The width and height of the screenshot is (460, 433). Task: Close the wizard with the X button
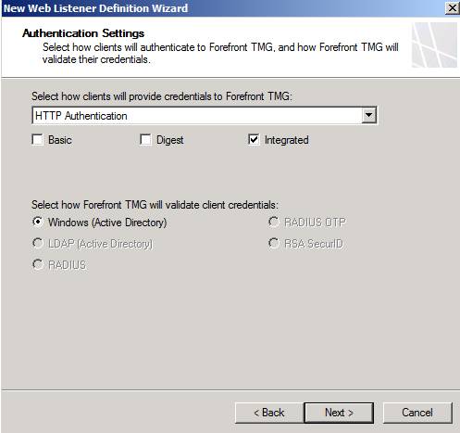point(452,7)
